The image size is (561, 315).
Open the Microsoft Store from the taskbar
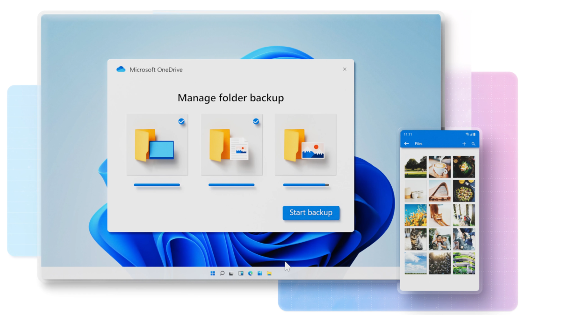(x=260, y=273)
